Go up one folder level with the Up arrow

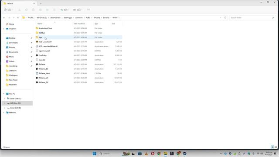(x=18, y=17)
